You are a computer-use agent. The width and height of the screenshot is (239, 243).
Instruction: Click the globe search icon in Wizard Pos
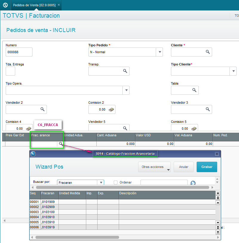(x=193, y=183)
